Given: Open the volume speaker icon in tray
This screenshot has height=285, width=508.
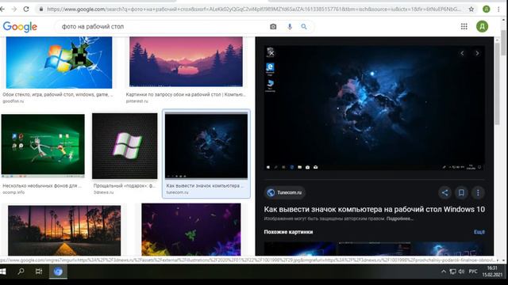Looking at the screenshot, I should click(461, 272).
